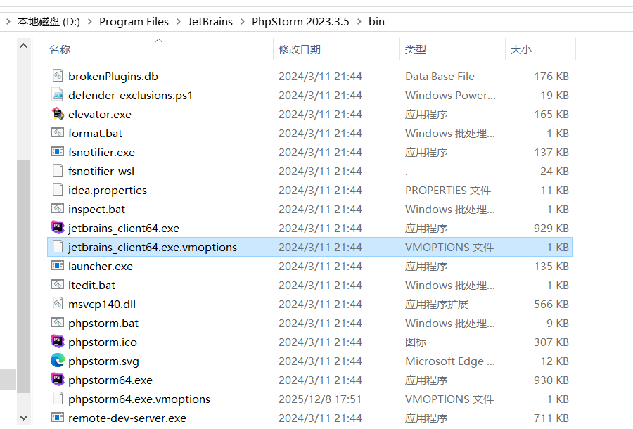Expand breadcrumb chevron after JetBrains
Screen dimensions: 633x429
coord(242,21)
